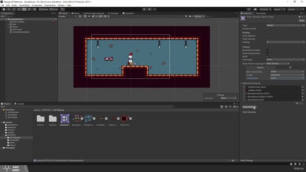The image size is (306, 172).
Task: Click the Pause button
Action: (150, 9)
